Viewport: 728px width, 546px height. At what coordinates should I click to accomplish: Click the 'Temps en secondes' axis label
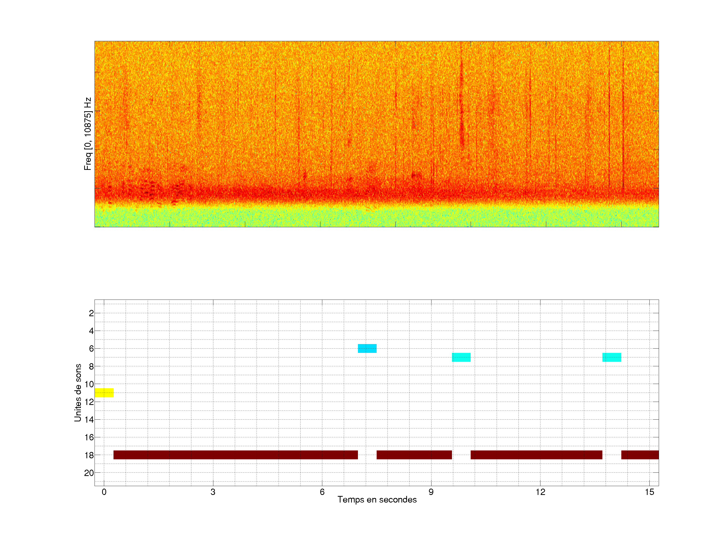(377, 499)
